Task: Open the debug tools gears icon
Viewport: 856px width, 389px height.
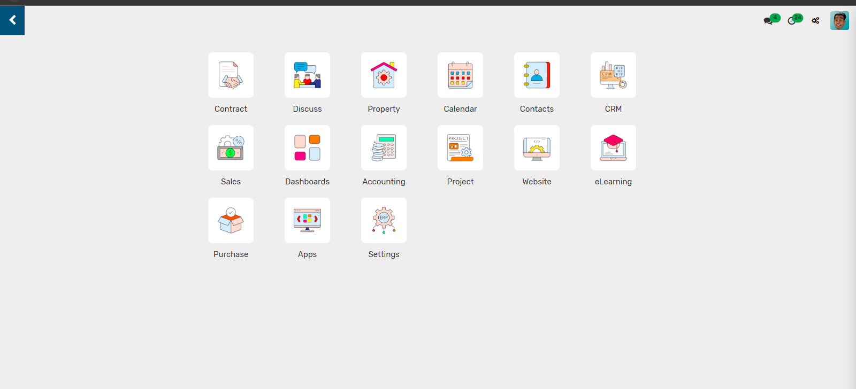Action: 815,21
